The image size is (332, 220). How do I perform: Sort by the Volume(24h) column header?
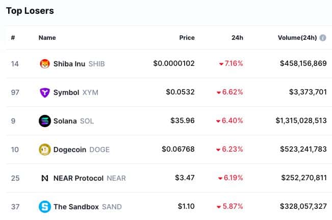[297, 38]
